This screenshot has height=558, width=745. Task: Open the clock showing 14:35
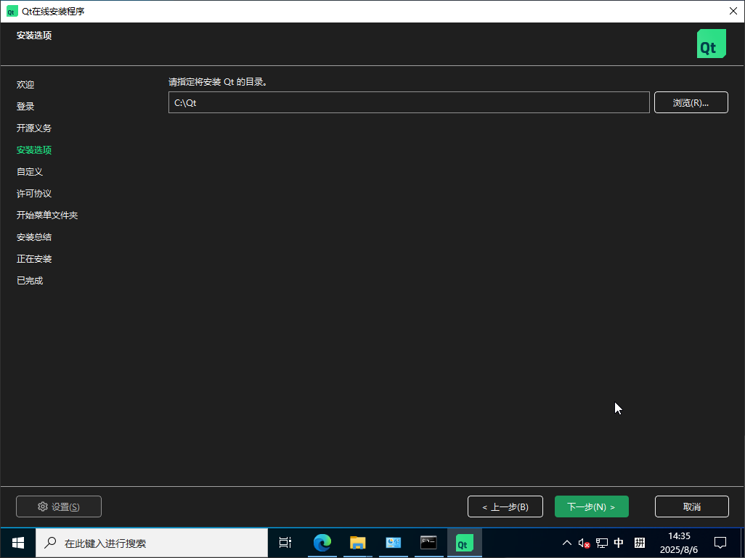tap(679, 542)
